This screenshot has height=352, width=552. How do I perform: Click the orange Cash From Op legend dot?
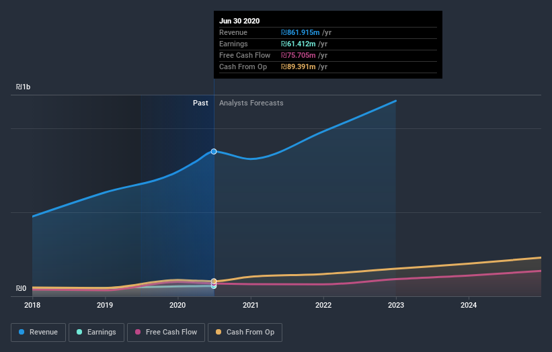click(x=219, y=332)
